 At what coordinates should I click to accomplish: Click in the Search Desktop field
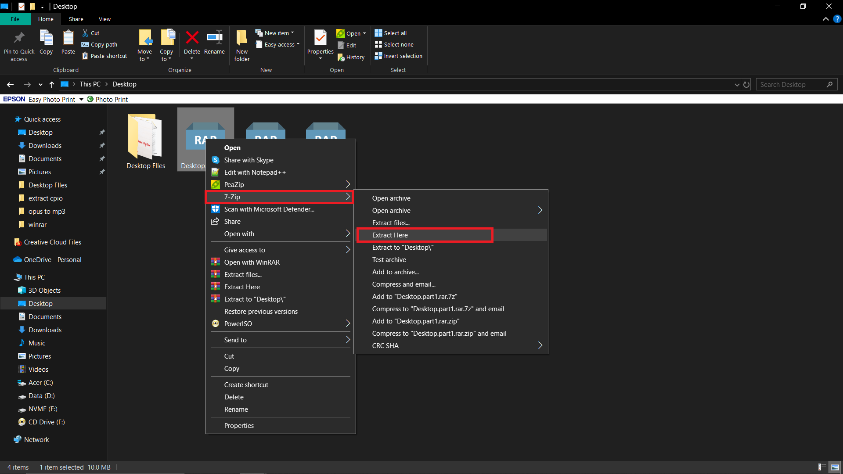tap(796, 84)
